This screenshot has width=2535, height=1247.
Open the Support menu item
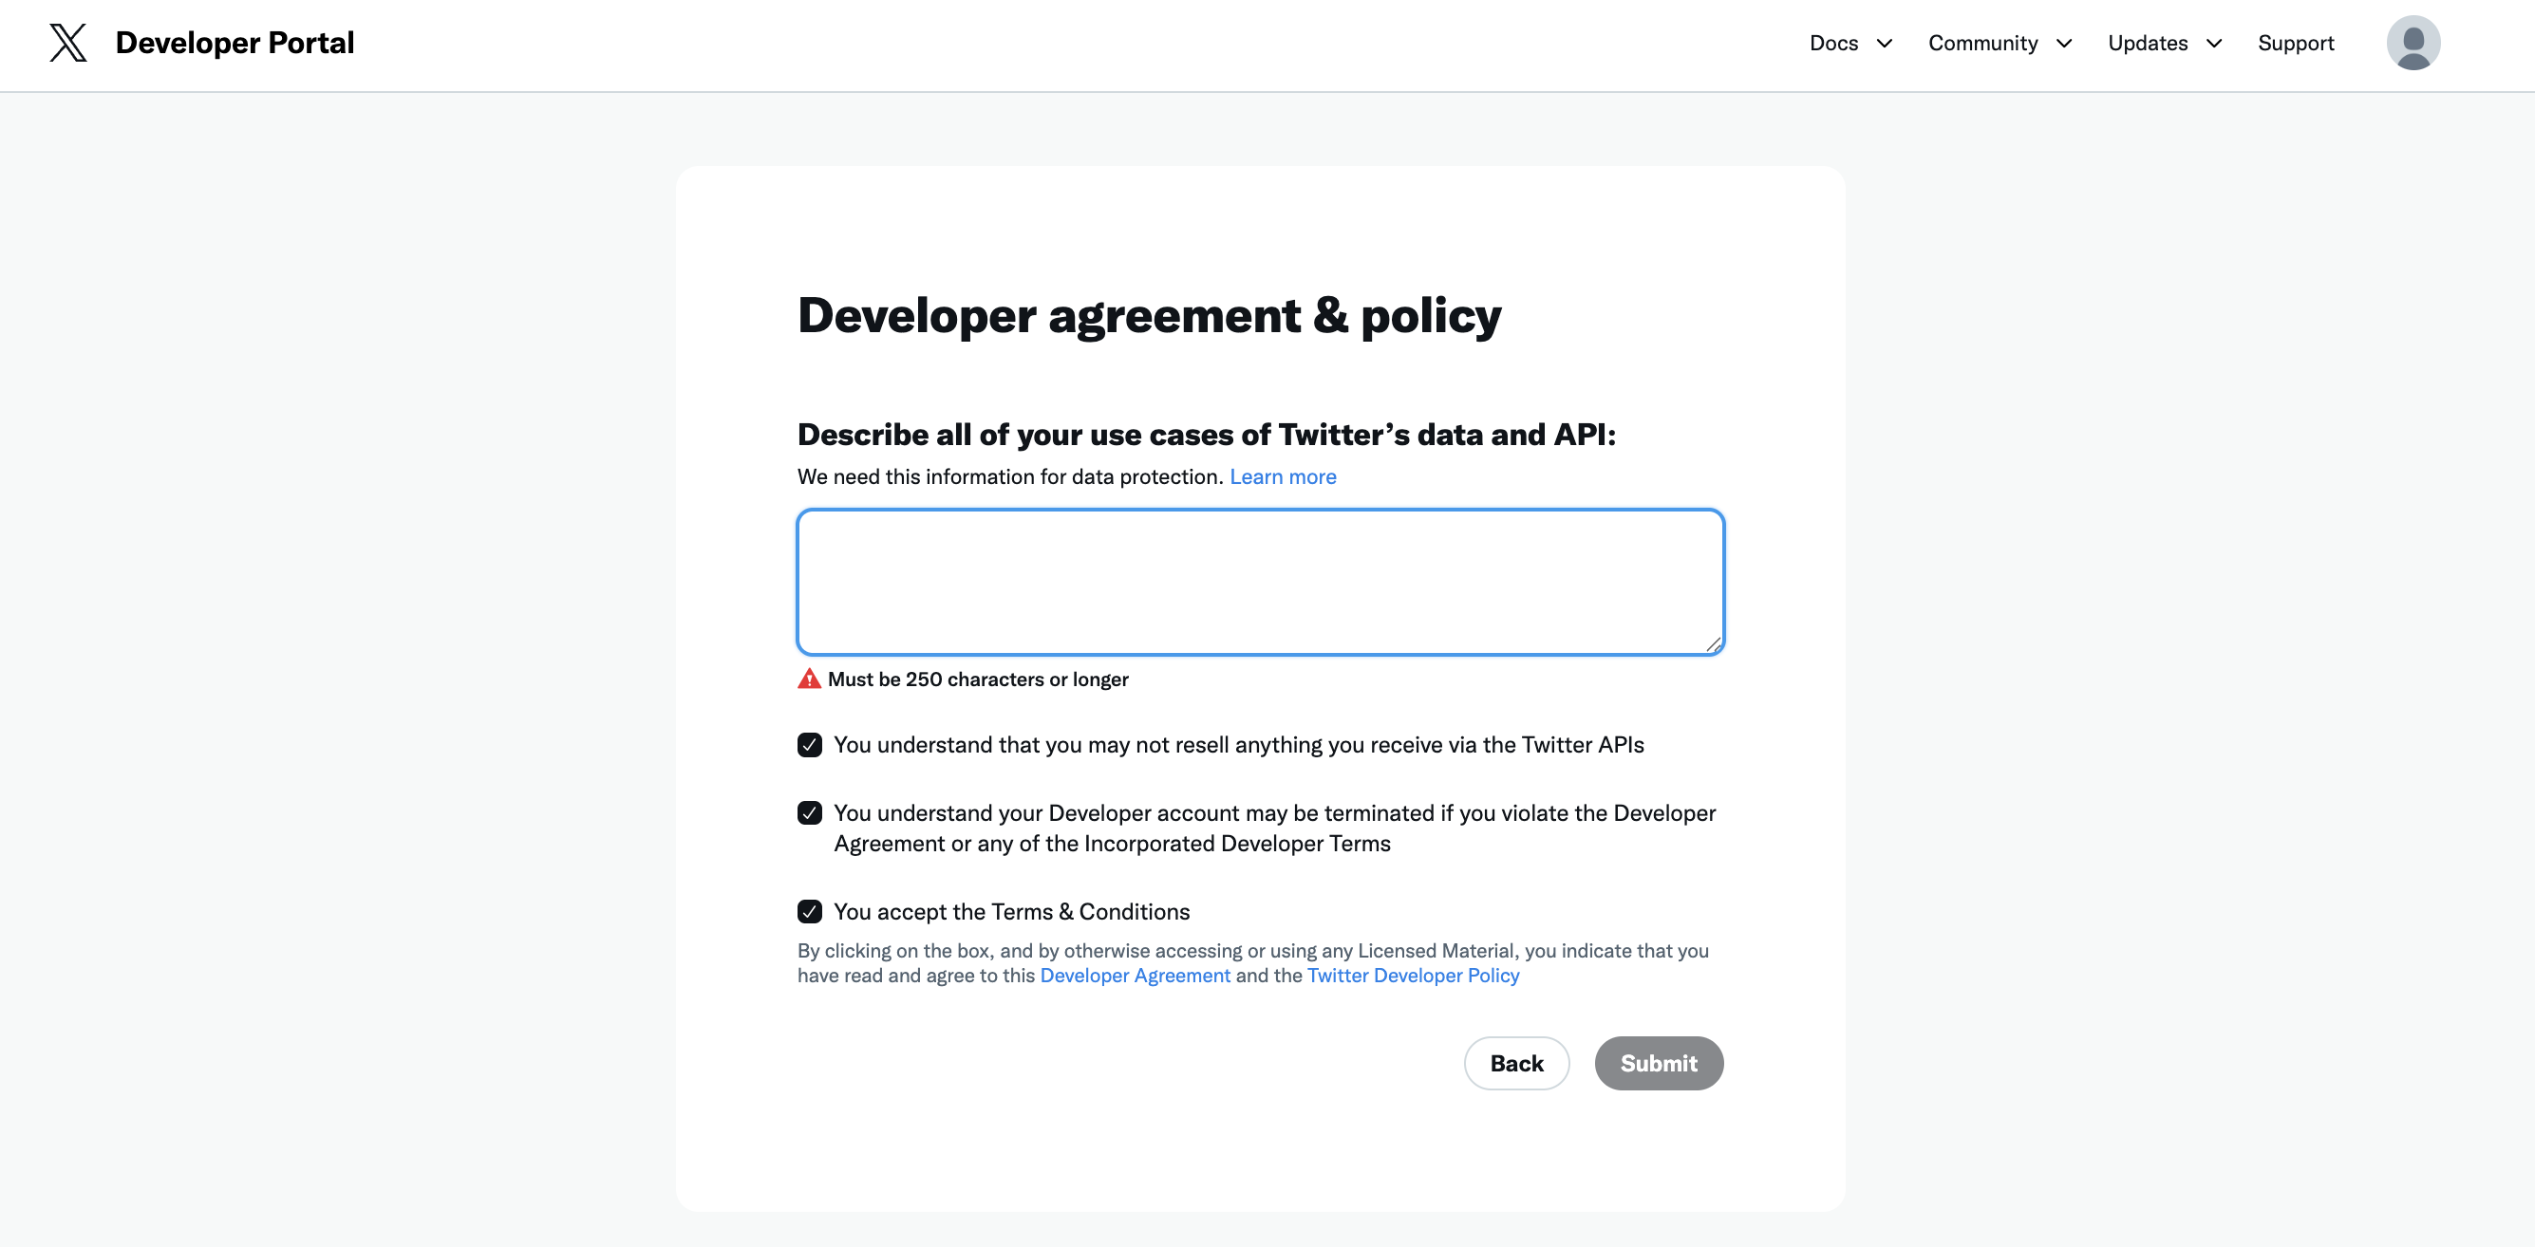(2297, 43)
